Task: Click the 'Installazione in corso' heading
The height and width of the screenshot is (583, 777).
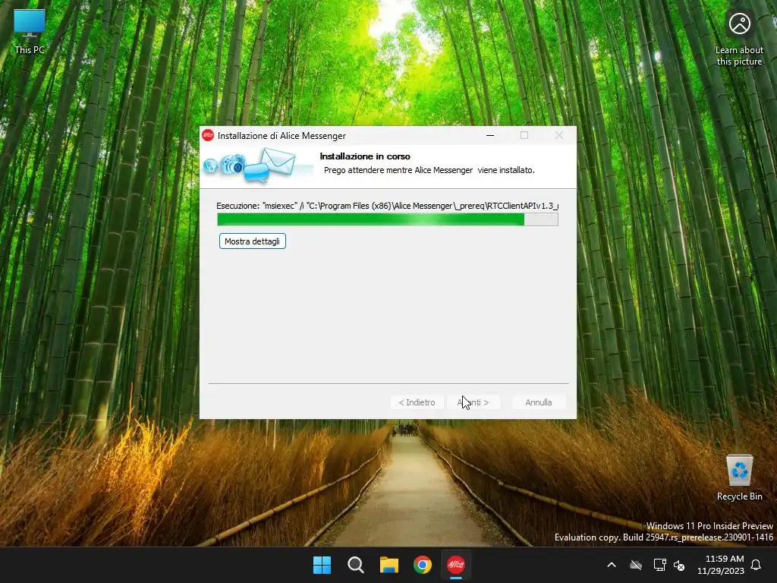Action: pyautogui.click(x=365, y=156)
